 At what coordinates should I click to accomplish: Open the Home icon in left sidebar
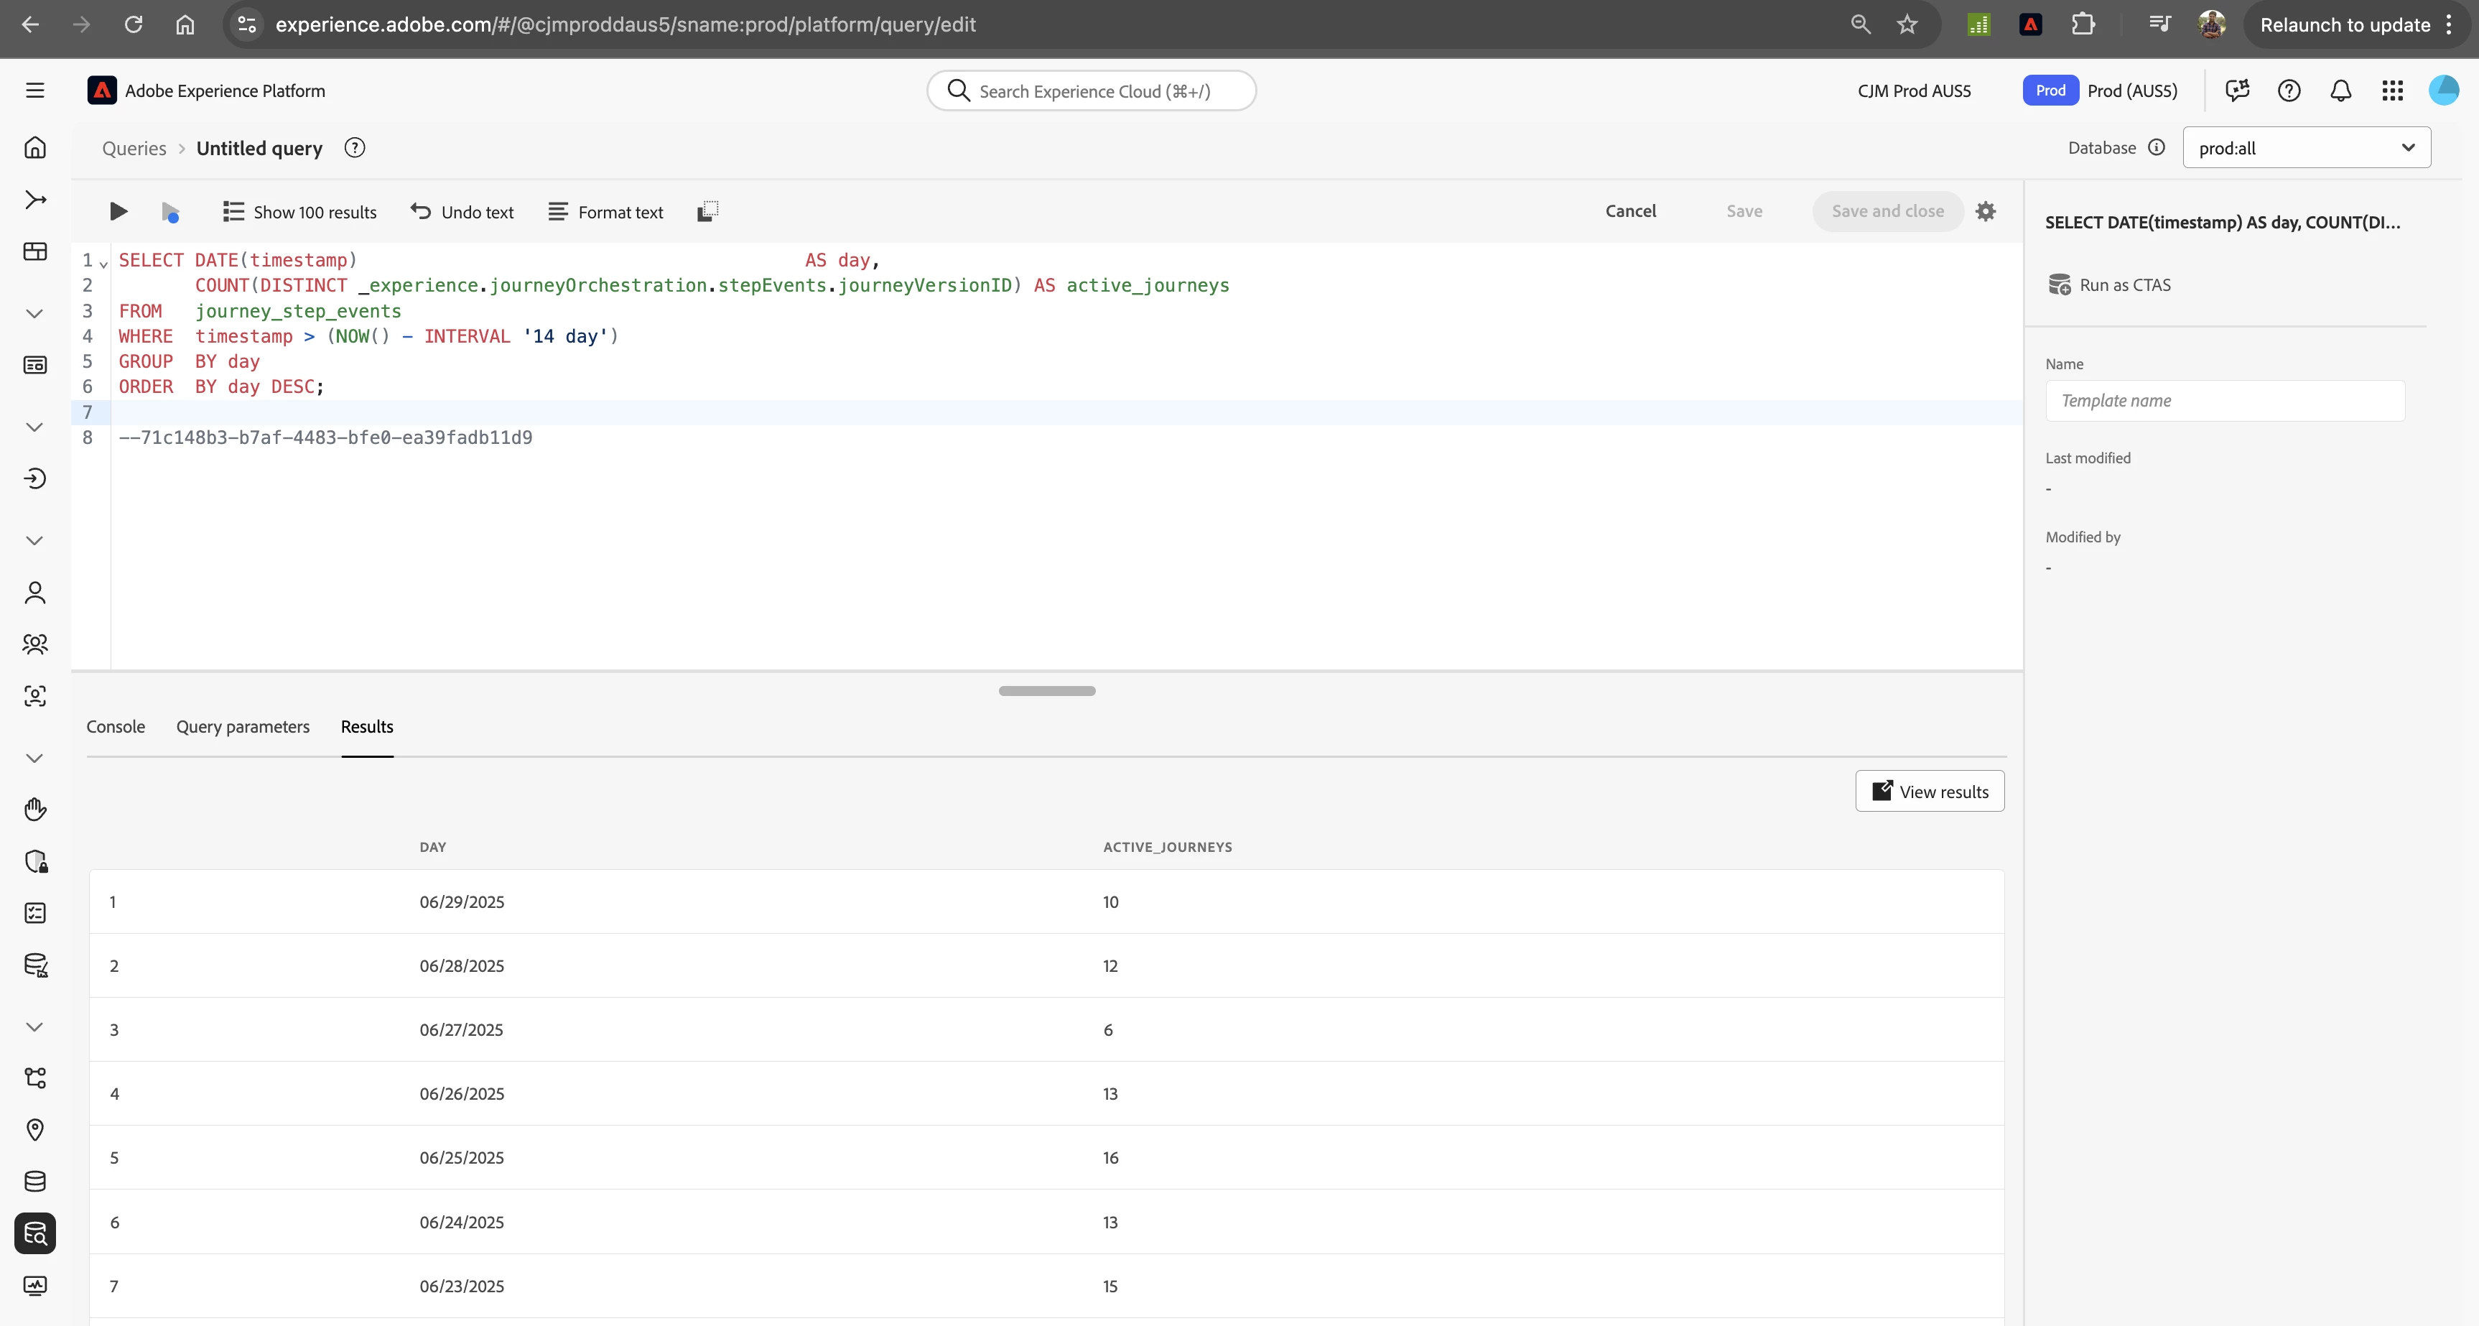36,147
